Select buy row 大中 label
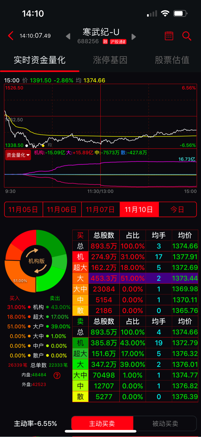Image resolution: width=201 pixels, height=437 pixels. click(80, 289)
